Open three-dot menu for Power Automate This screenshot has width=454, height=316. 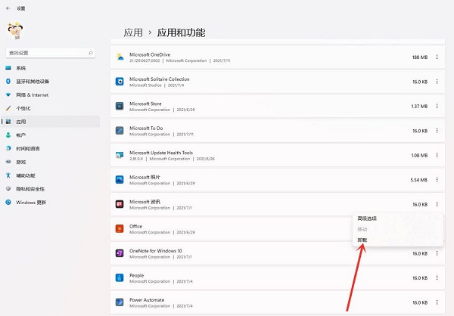[437, 302]
